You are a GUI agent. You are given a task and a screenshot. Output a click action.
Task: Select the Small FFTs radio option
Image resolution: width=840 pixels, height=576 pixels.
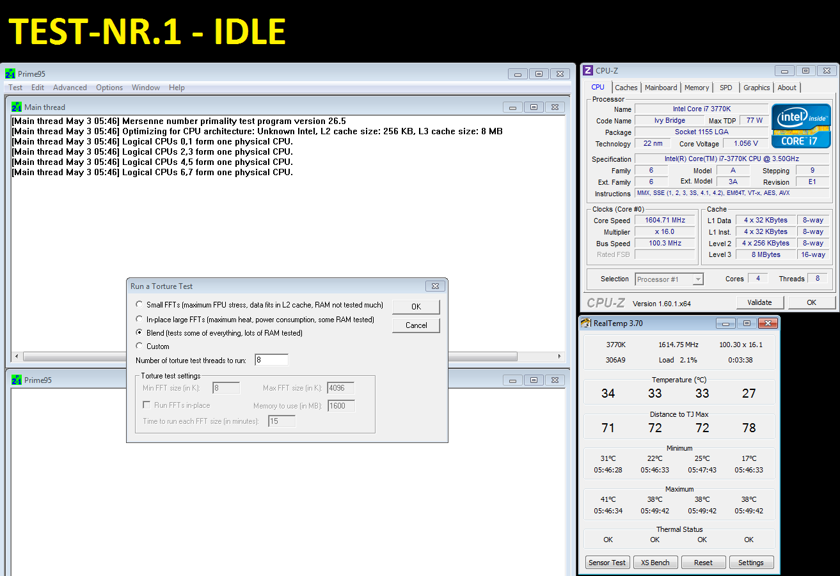pos(139,305)
